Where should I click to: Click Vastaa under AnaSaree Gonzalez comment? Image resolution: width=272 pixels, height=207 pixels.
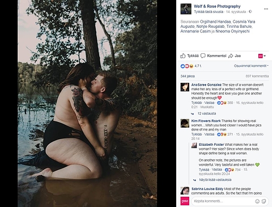pos(209,103)
